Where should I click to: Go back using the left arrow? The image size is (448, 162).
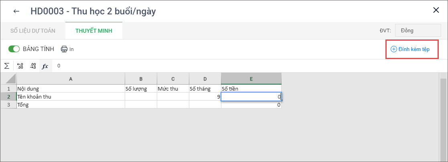(x=16, y=11)
